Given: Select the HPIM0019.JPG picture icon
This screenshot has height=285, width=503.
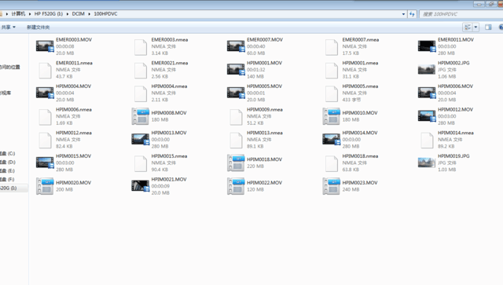Looking at the screenshot, I should point(426,163).
